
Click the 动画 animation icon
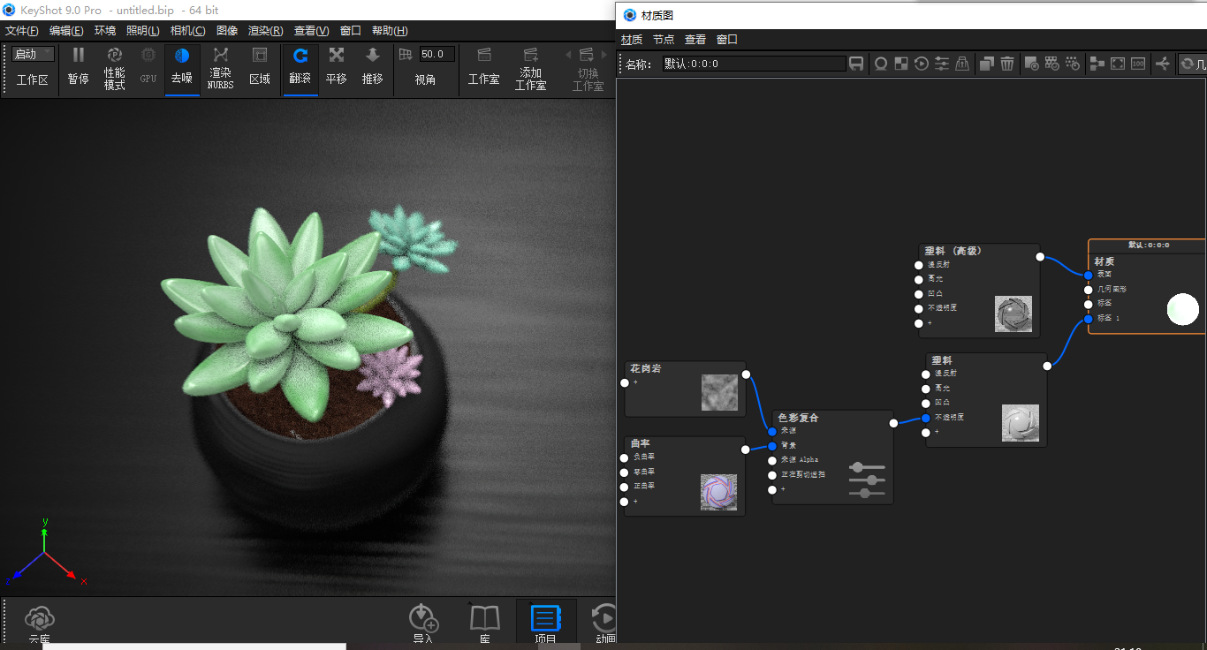pos(604,620)
